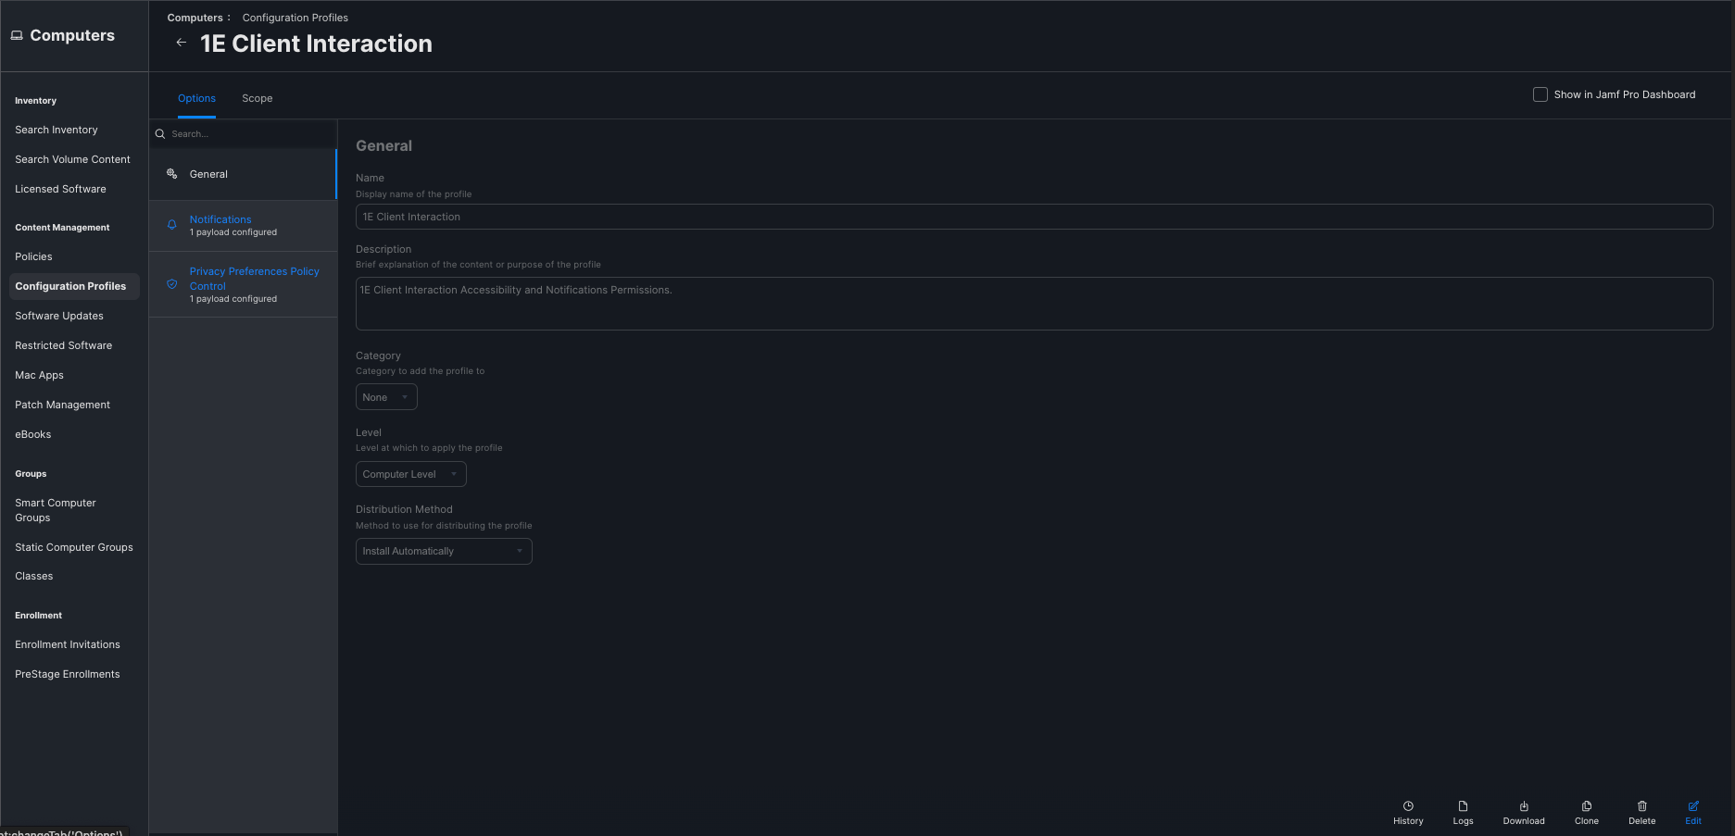
Task: Click the Download icon for the profile
Action: pyautogui.click(x=1523, y=806)
